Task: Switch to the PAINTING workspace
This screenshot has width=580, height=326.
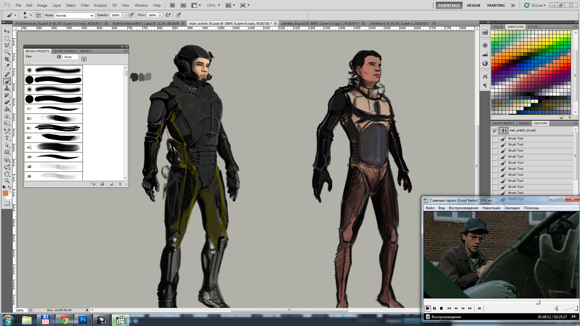Action: coord(496,5)
